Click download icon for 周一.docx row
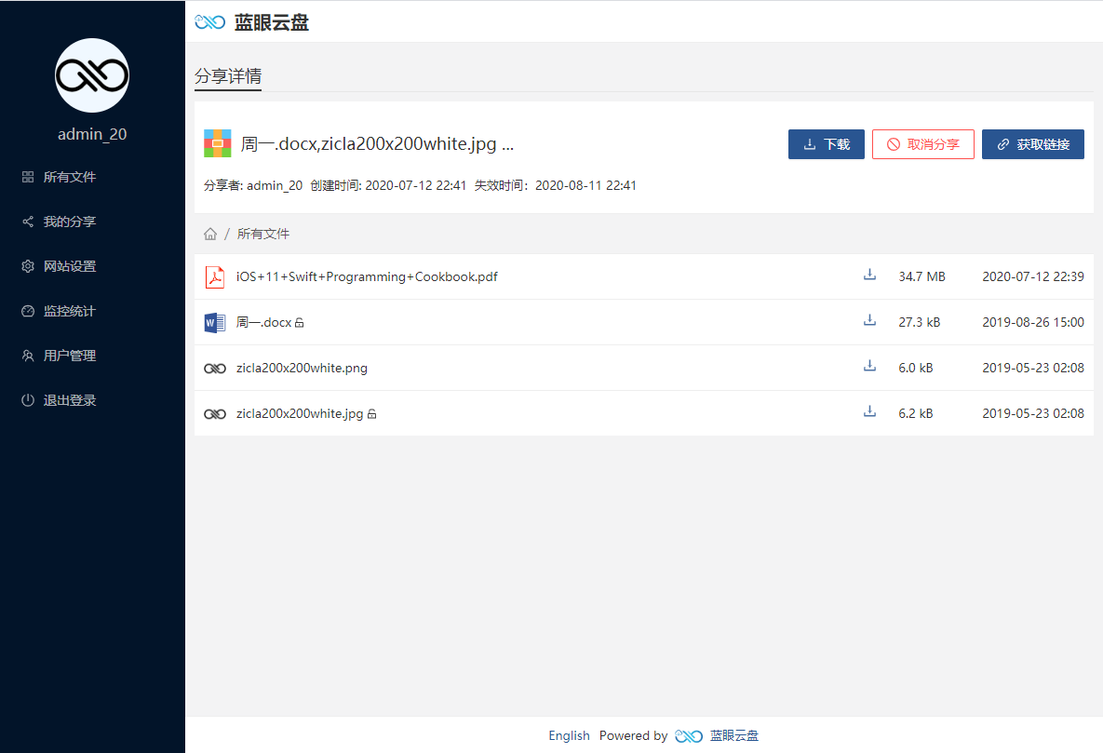The image size is (1103, 753). (869, 321)
